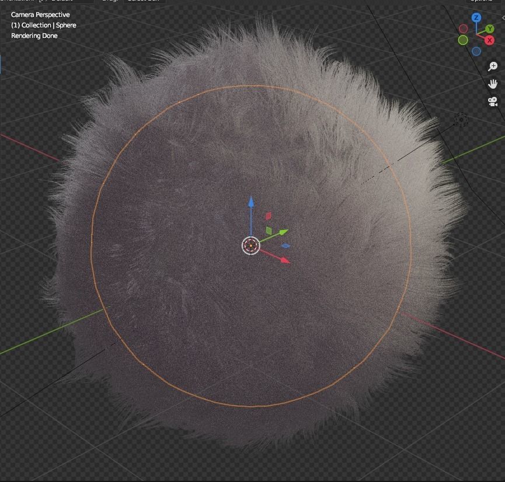505x482 pixels.
Task: Click the green XZ plane handle
Action: [269, 230]
